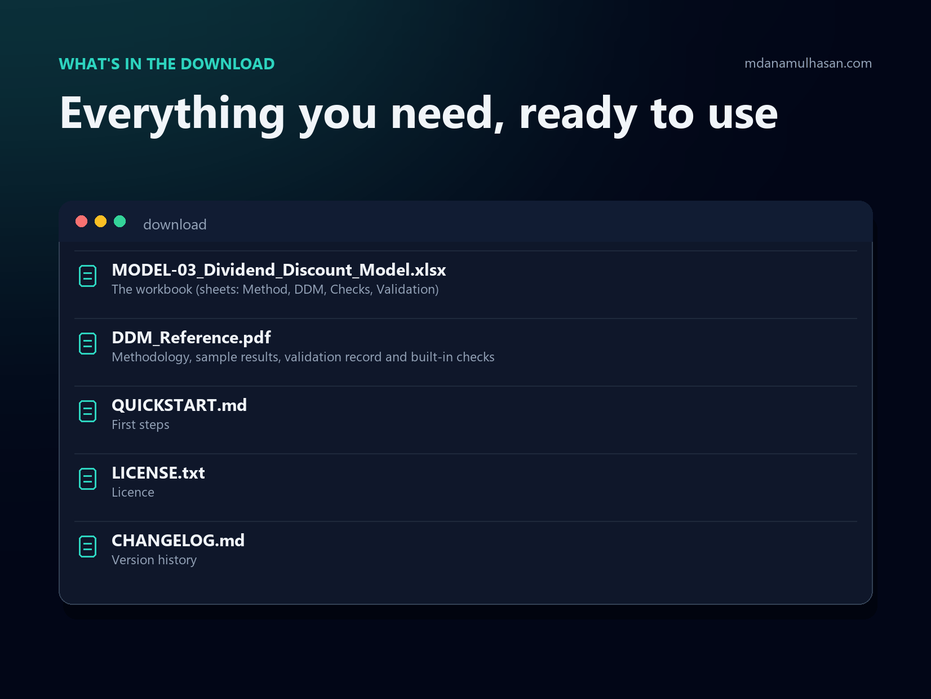This screenshot has height=699, width=931.
Task: Click the file icon beside QUICKSTART.md
Action: pyautogui.click(x=87, y=411)
